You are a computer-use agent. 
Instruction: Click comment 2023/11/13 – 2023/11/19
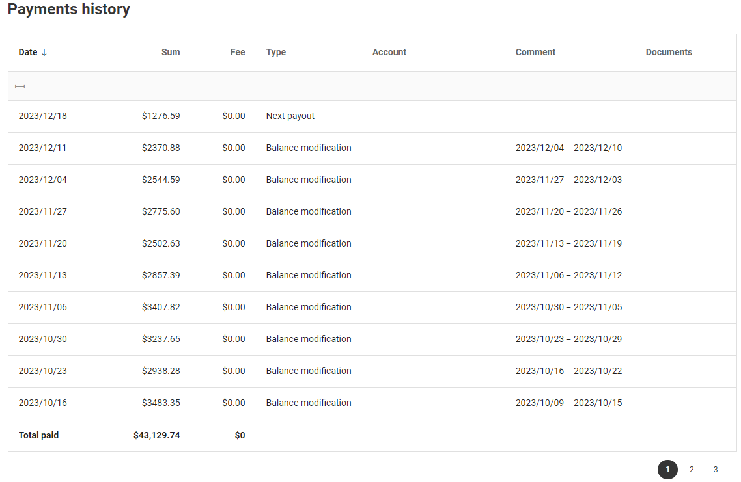[568, 244]
